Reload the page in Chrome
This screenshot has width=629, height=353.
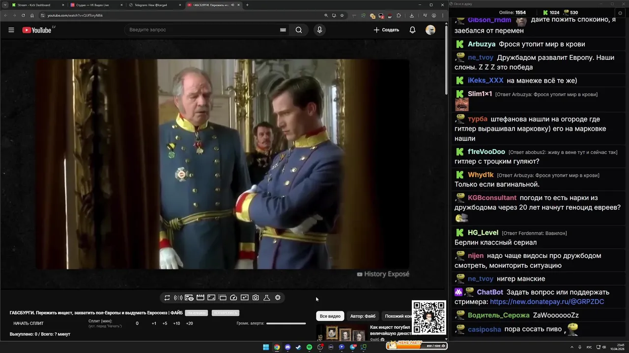[23, 15]
